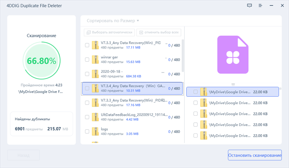Click the archive icon of 2020-09-18 row
289x168 pixels.
click(x=95, y=74)
